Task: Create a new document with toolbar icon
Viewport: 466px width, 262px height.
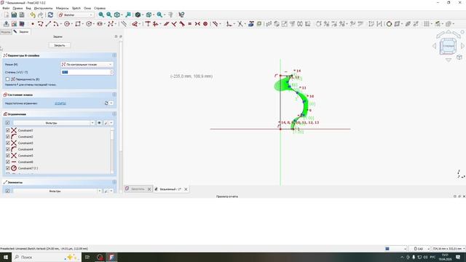Action: [7, 15]
